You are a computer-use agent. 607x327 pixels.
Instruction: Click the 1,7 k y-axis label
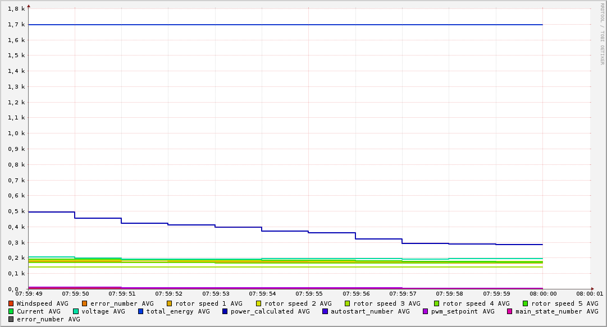pos(17,25)
